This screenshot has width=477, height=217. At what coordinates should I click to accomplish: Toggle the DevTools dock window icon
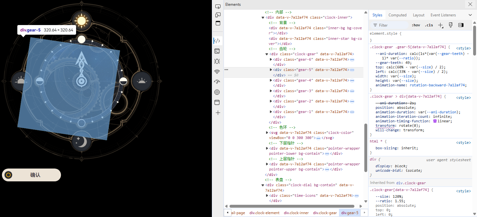pos(218,23)
